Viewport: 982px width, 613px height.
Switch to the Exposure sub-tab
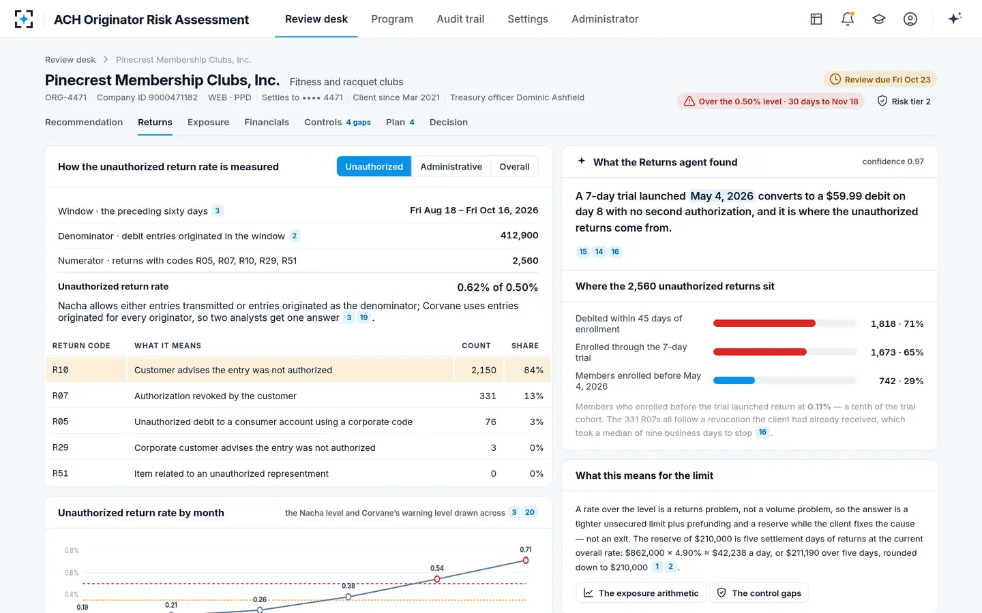(x=208, y=123)
